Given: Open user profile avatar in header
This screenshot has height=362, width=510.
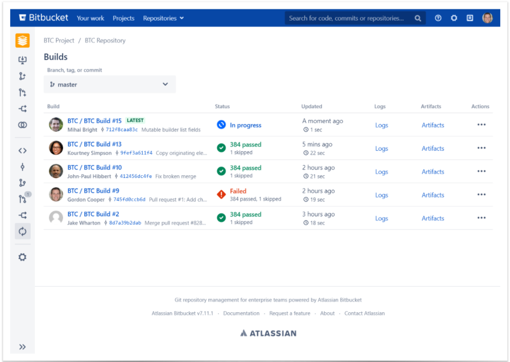Looking at the screenshot, I should [x=487, y=18].
